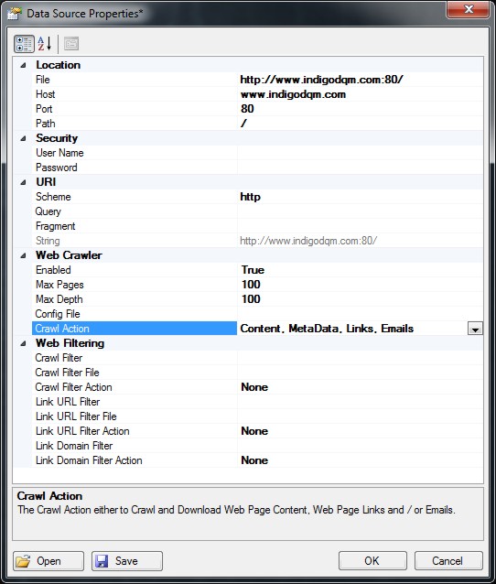
Task: Collapse the Security category
Action: tap(24, 138)
